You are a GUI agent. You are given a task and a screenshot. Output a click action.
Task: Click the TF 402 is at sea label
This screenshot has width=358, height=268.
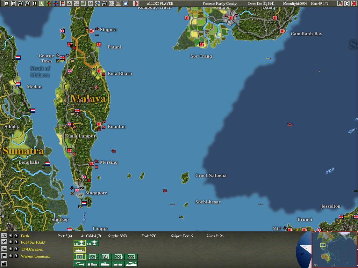point(32,249)
